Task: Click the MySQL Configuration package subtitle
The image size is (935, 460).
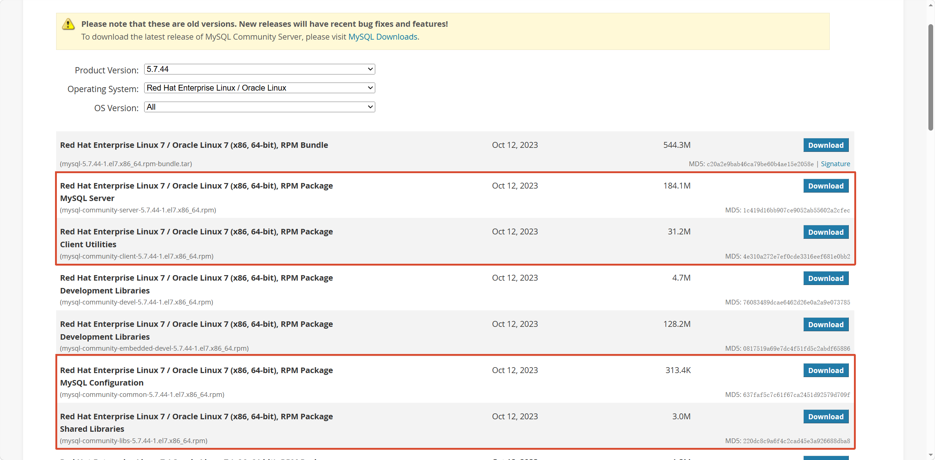Action: pos(102,383)
